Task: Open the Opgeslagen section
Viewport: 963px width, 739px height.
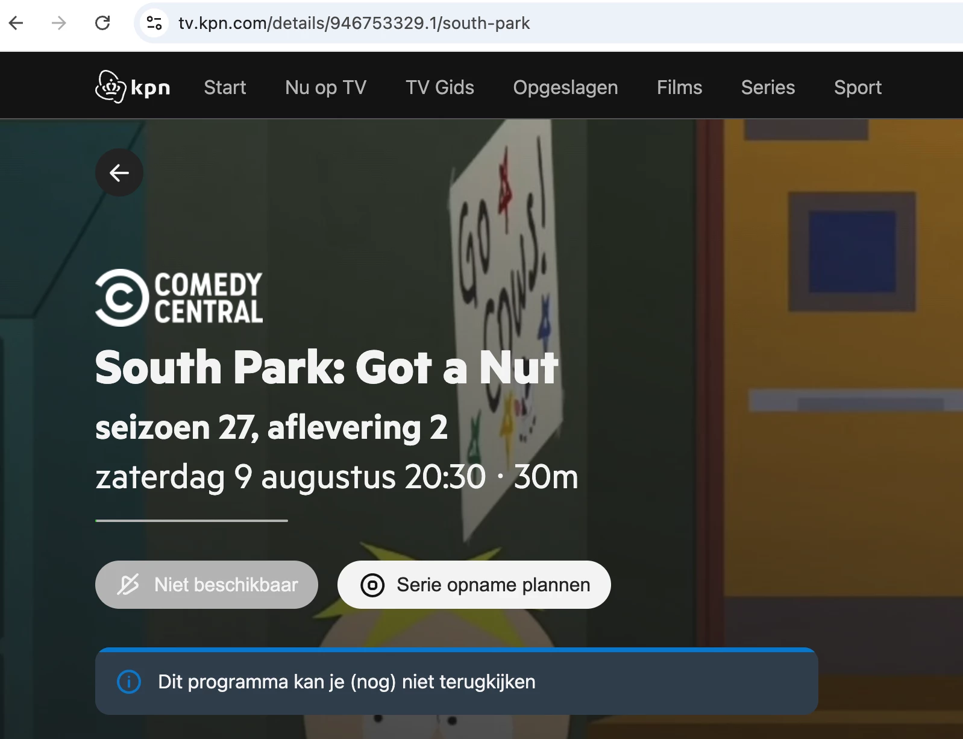Action: [565, 87]
